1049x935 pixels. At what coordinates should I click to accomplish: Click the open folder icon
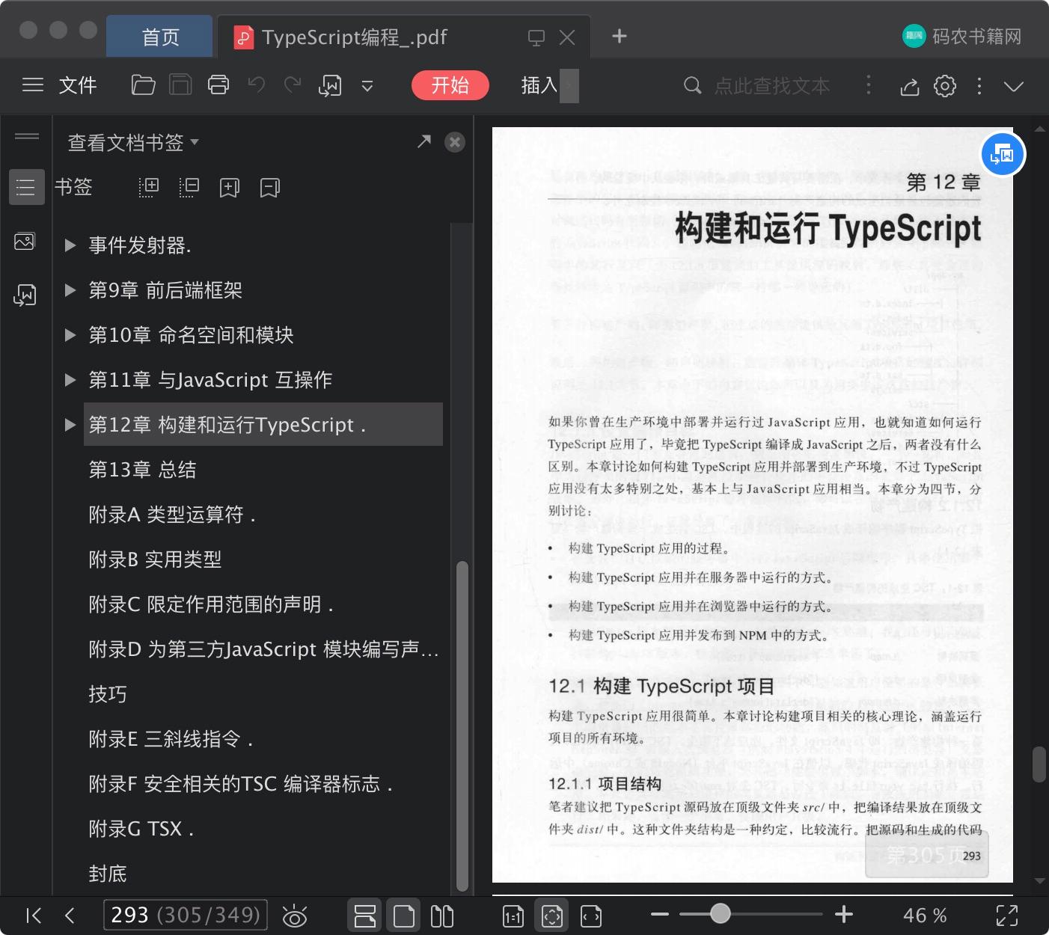(143, 85)
